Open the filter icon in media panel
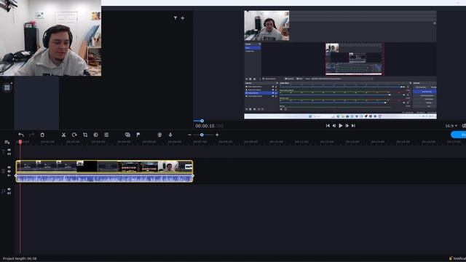 point(175,18)
